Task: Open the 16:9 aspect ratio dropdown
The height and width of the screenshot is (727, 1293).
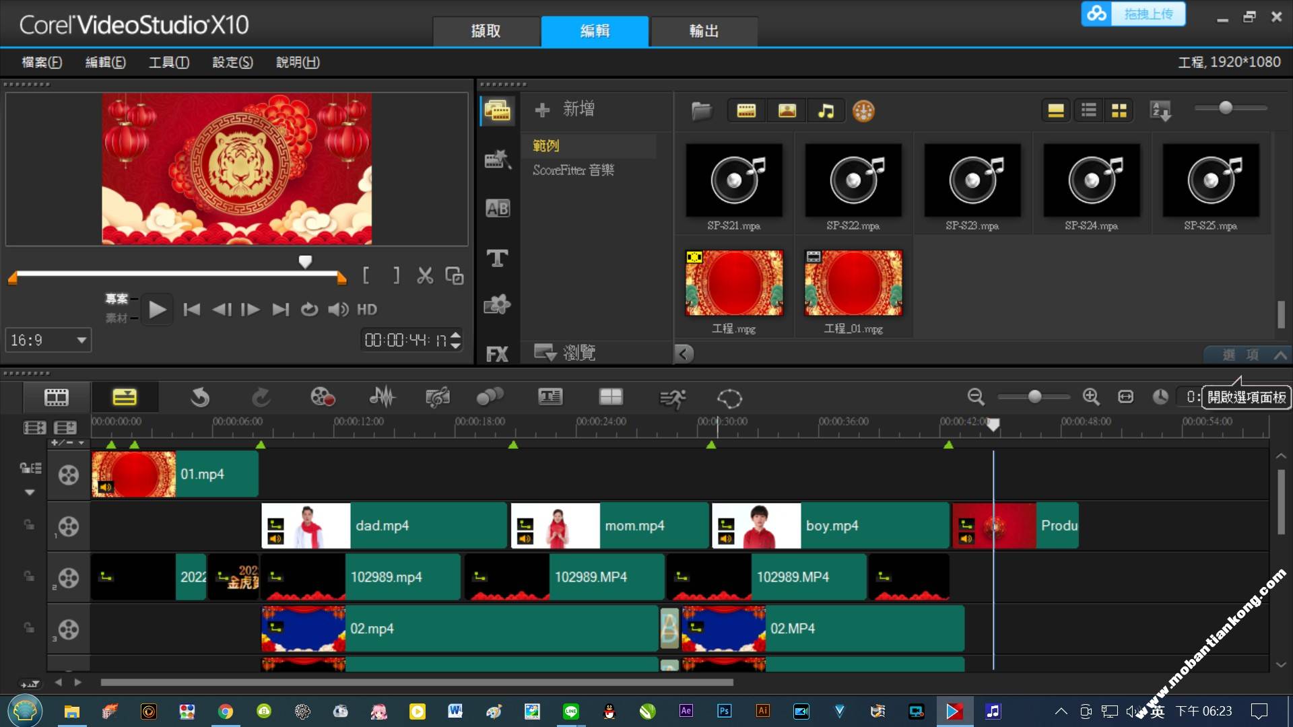Action: click(48, 340)
